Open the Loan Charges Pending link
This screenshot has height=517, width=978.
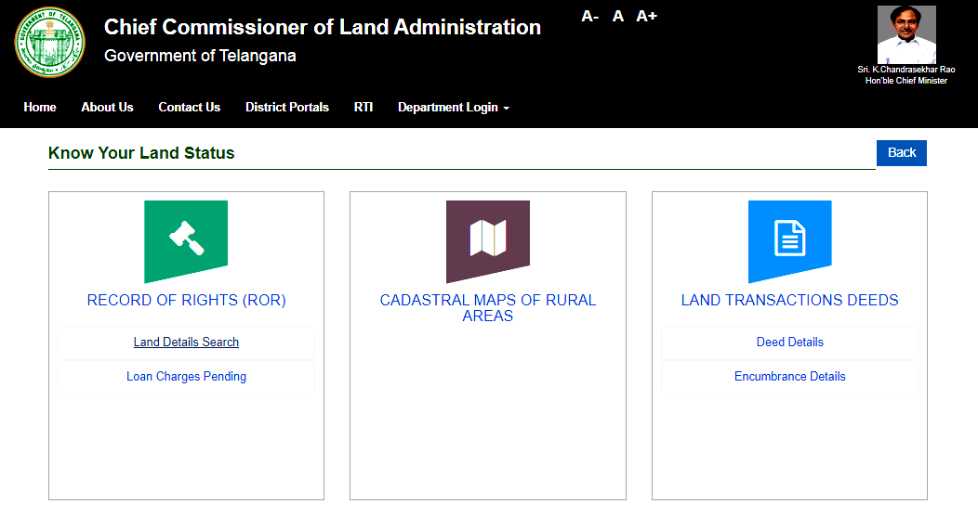[186, 376]
